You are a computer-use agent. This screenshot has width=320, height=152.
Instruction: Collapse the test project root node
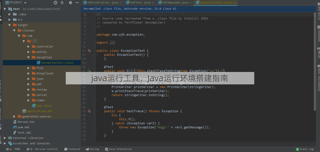coord(5,9)
